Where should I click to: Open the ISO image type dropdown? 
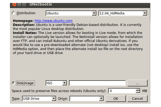[56, 83]
